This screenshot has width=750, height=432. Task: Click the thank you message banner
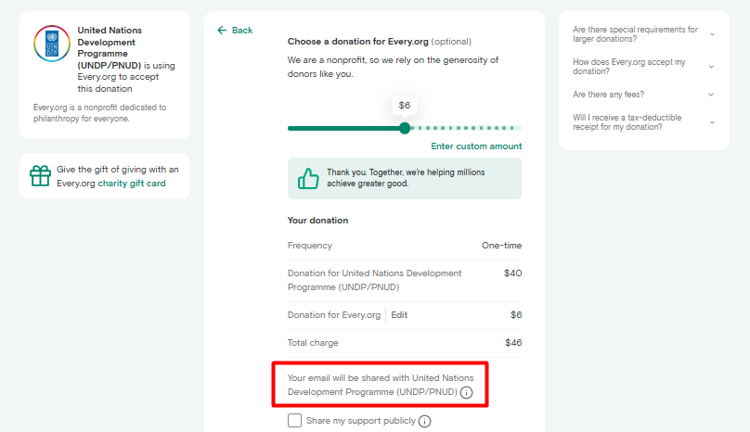point(405,178)
